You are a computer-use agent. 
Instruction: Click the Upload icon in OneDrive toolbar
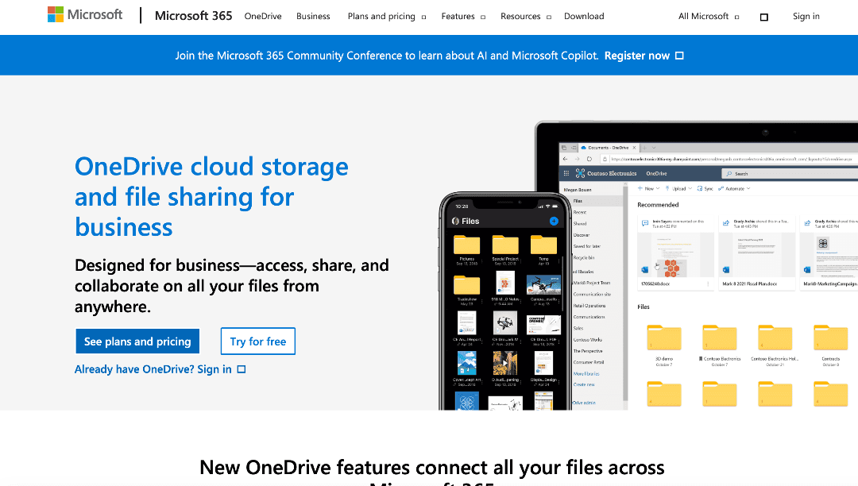click(x=667, y=188)
